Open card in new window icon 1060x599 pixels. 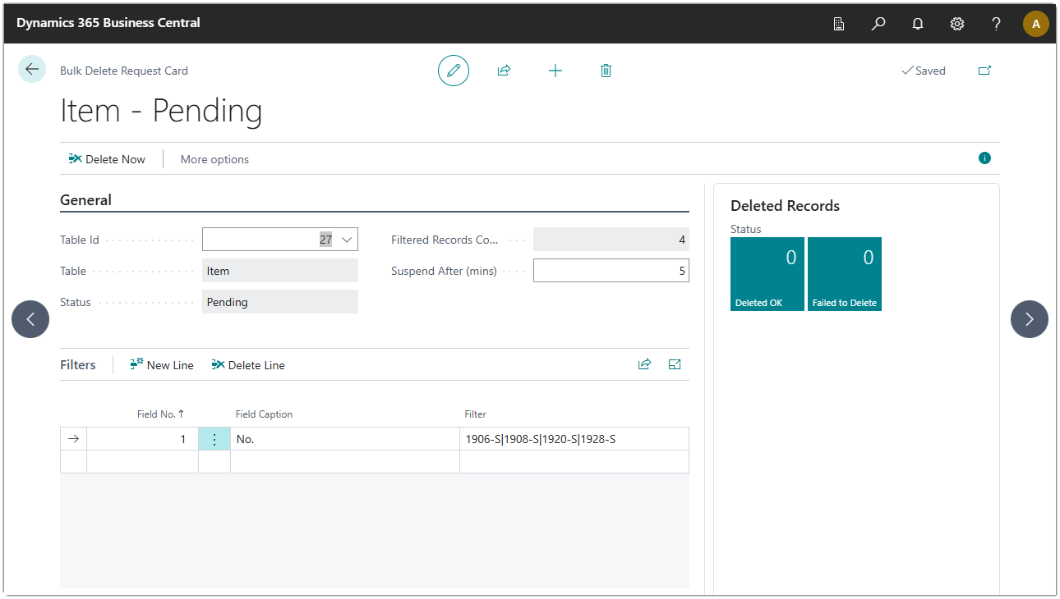[x=984, y=71]
